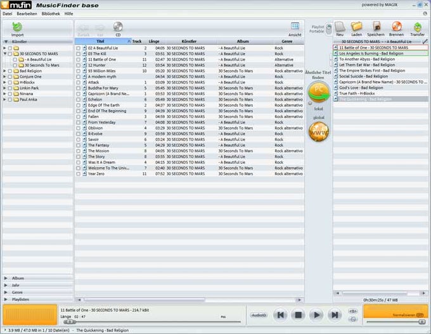Image resolution: width=431 pixels, height=334 pixels.
Task: Check the Bad Religion artist checkbox
Action: pyautogui.click(x=10, y=71)
